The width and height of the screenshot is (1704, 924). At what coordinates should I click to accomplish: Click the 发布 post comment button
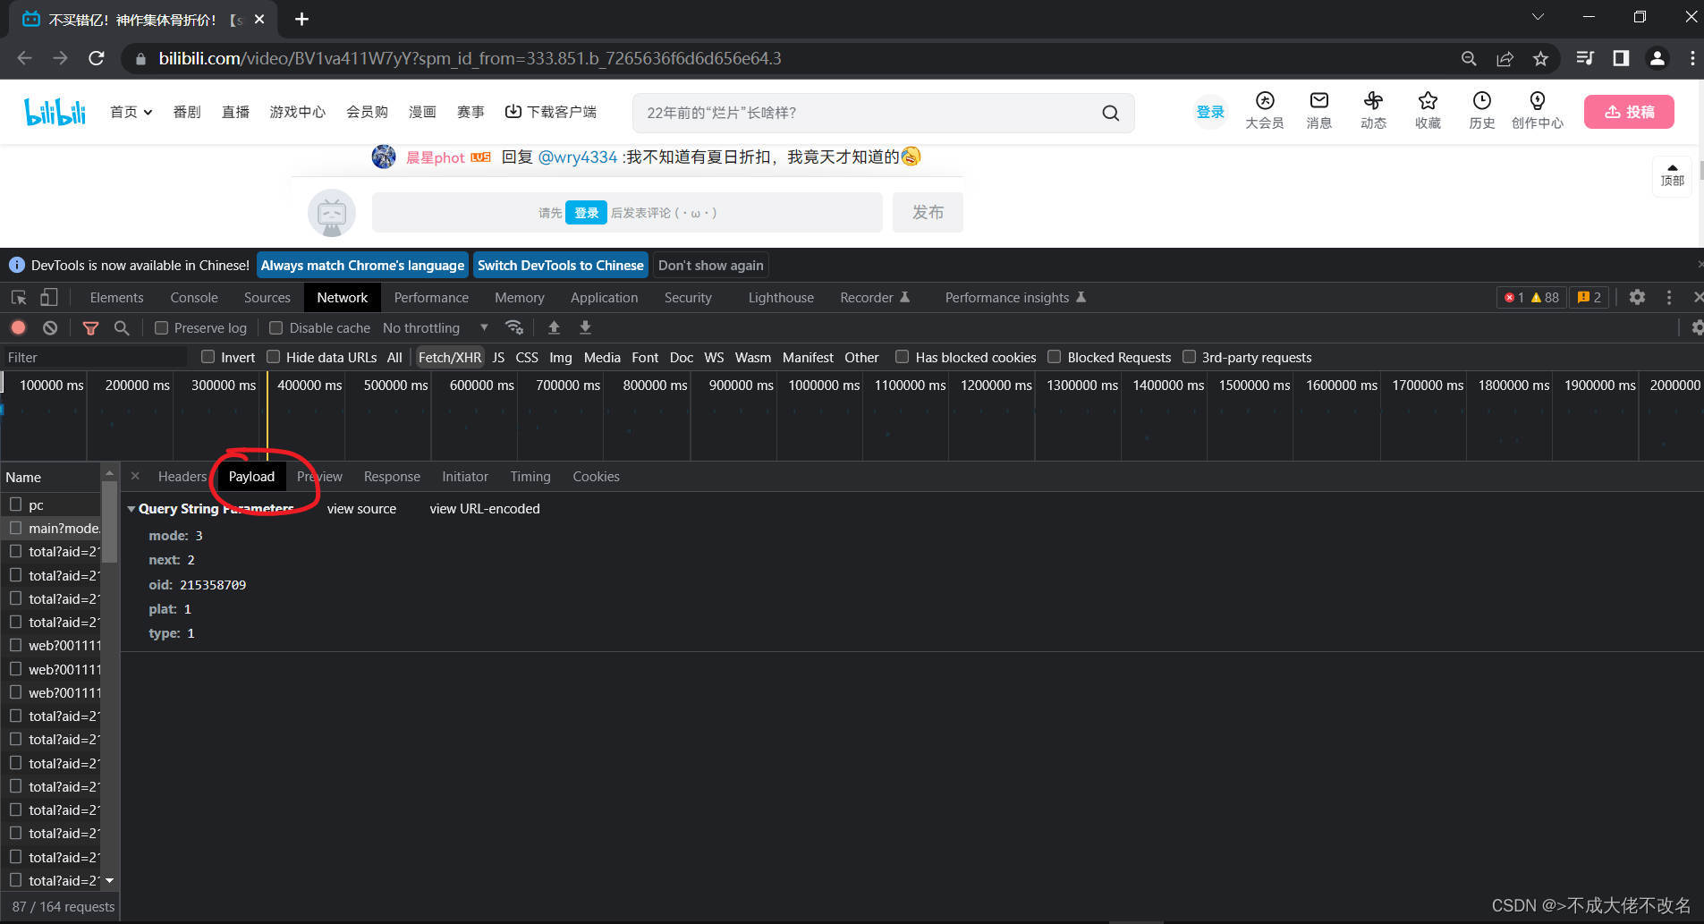[x=928, y=212]
